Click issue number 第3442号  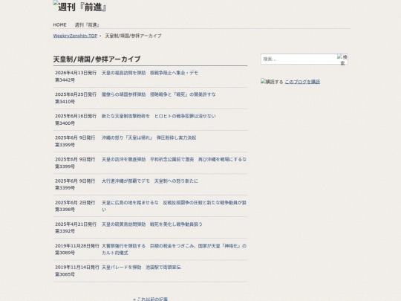(x=65, y=80)
